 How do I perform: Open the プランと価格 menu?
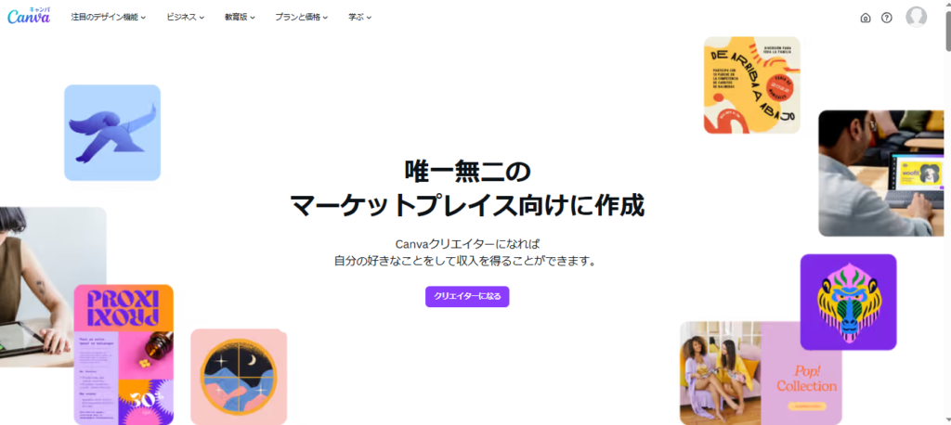302,18
